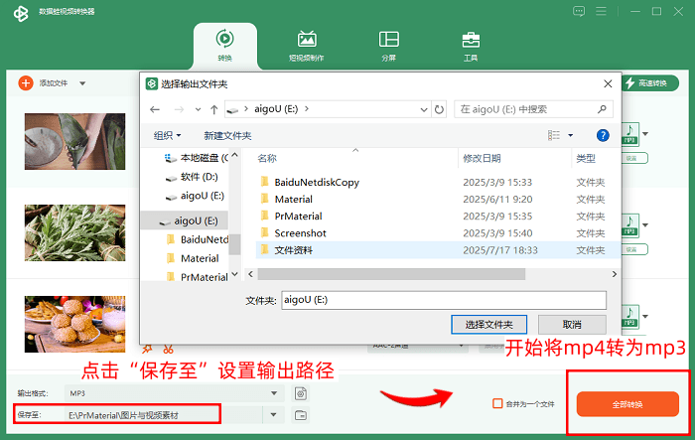The width and height of the screenshot is (695, 440).
Task: Click the refresh icon in folder dialog
Action: point(439,109)
